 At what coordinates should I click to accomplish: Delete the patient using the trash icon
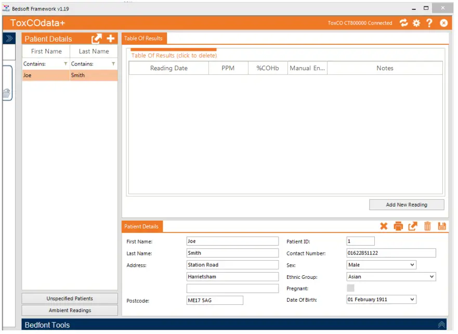tap(427, 226)
